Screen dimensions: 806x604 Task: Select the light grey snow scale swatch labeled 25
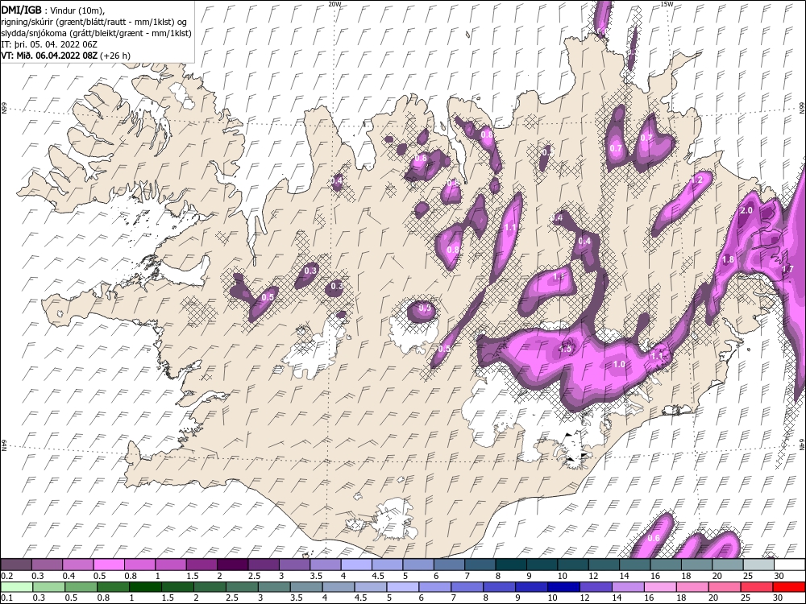[x=760, y=565]
